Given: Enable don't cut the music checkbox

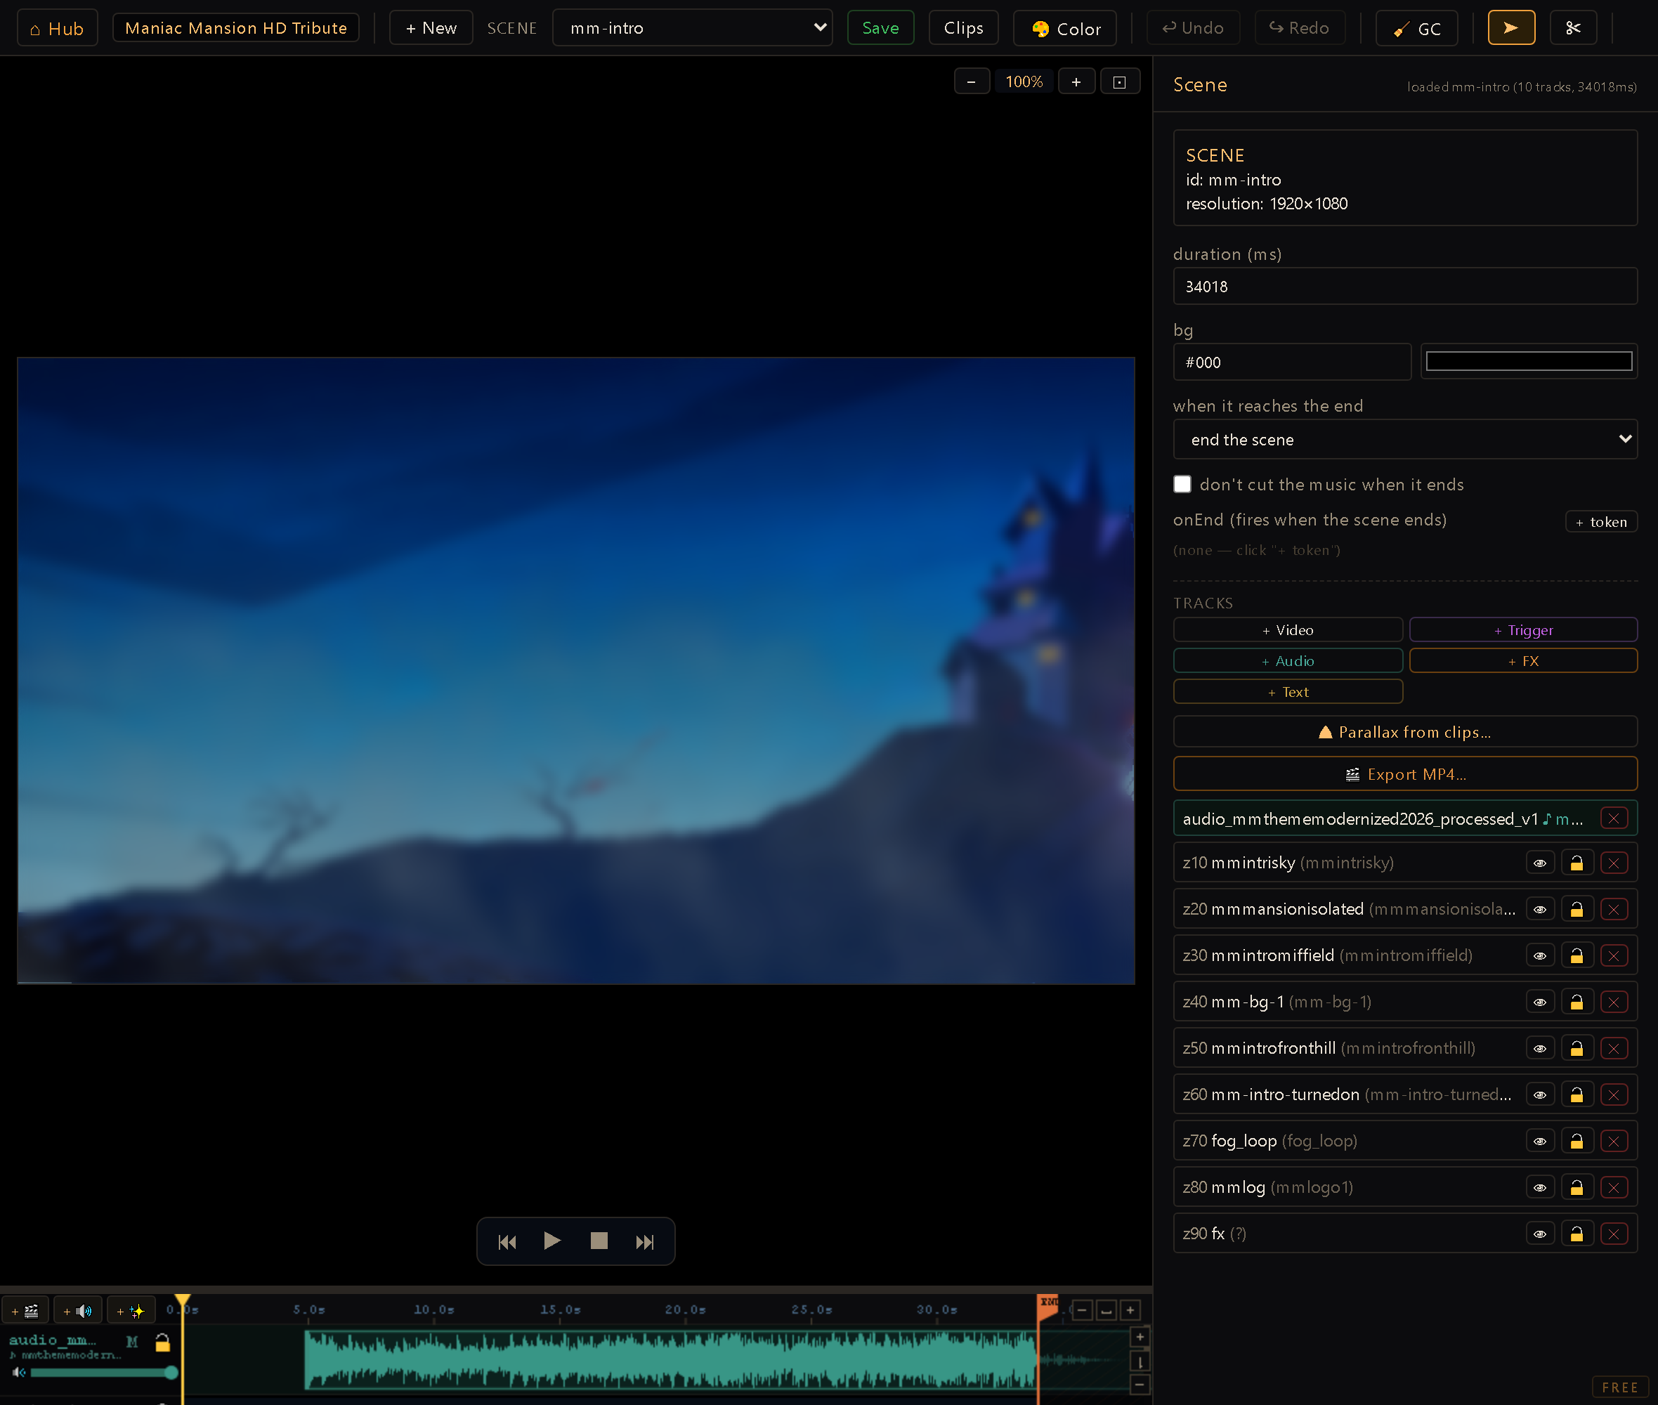Looking at the screenshot, I should 1182,484.
